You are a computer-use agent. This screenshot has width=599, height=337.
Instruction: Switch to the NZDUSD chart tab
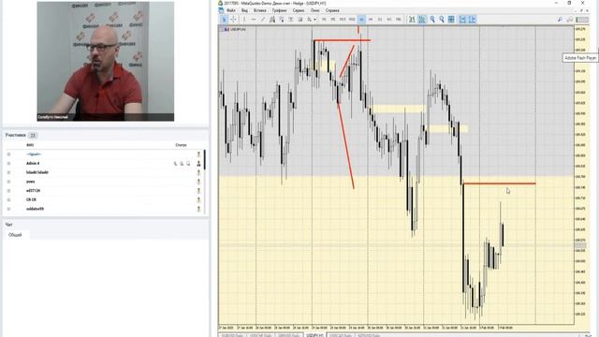(x=369, y=335)
